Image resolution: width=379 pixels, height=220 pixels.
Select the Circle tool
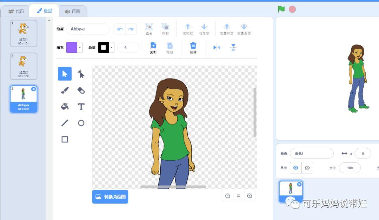[x=81, y=123]
